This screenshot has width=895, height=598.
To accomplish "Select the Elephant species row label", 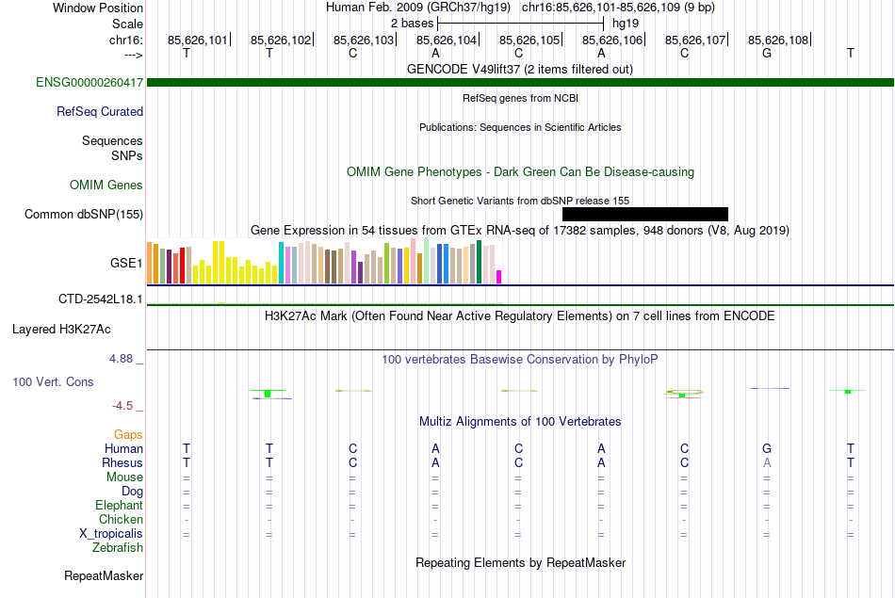I will coord(120,506).
